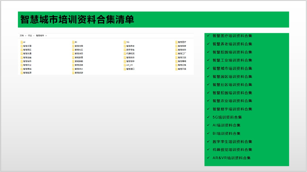307x172 pixels.
Task: Click the 智慧医疗 folder icon
Action: coord(176,42)
